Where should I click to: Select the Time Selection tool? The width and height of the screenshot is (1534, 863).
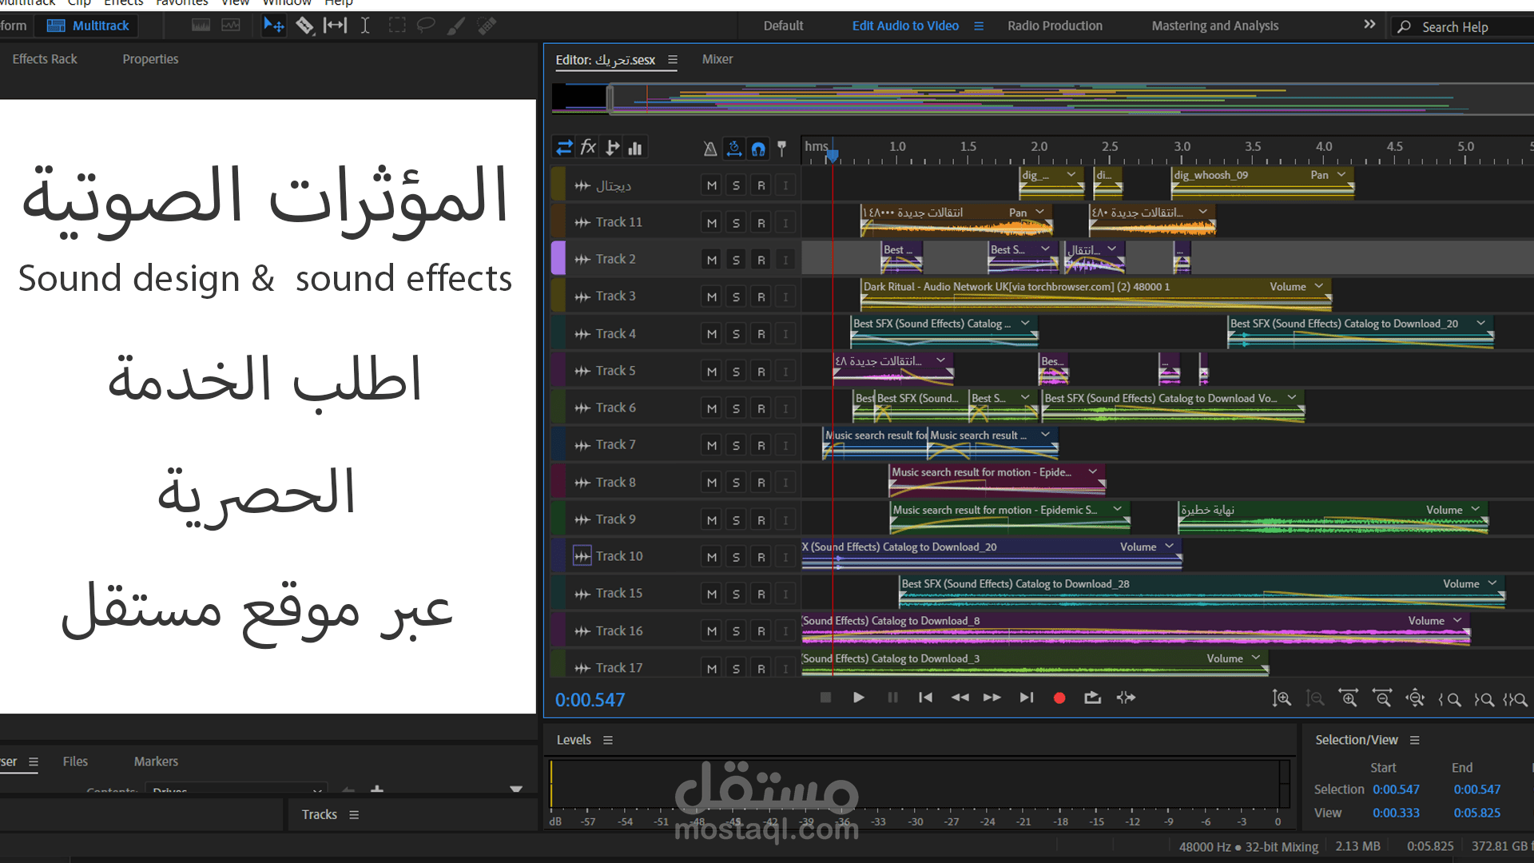click(366, 26)
